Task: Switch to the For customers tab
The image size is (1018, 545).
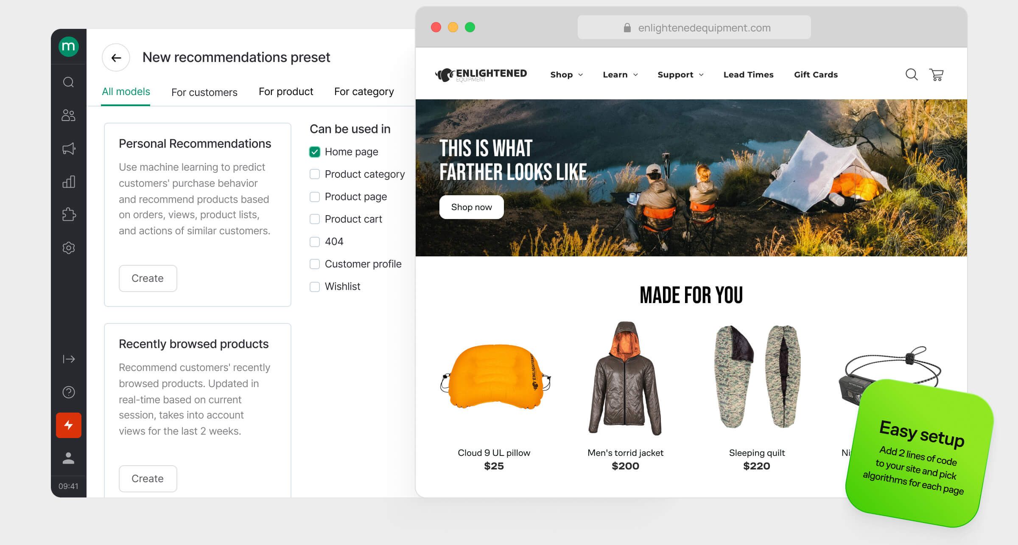Action: click(204, 92)
